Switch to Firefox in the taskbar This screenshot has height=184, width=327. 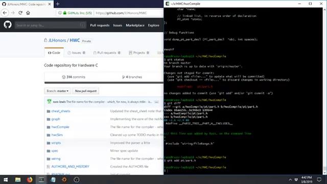click(x=30, y=179)
